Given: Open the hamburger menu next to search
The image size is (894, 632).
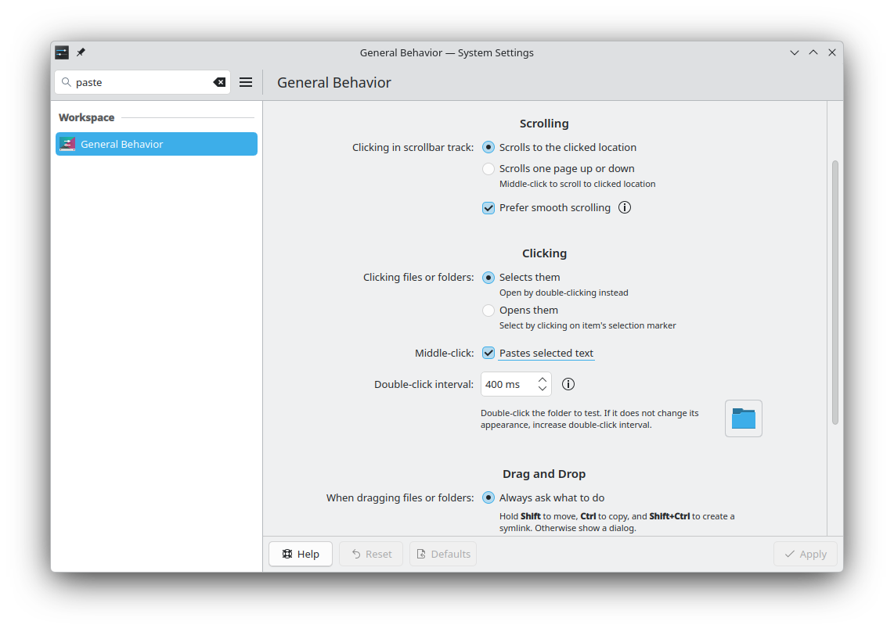Looking at the screenshot, I should pos(246,82).
